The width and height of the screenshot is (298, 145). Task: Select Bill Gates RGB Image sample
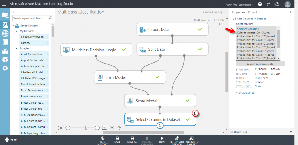coord(34,78)
